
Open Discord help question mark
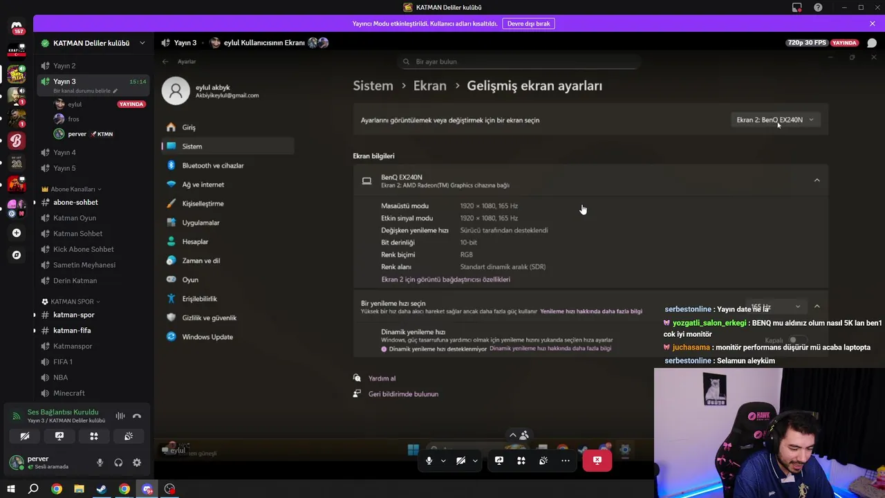click(x=819, y=8)
